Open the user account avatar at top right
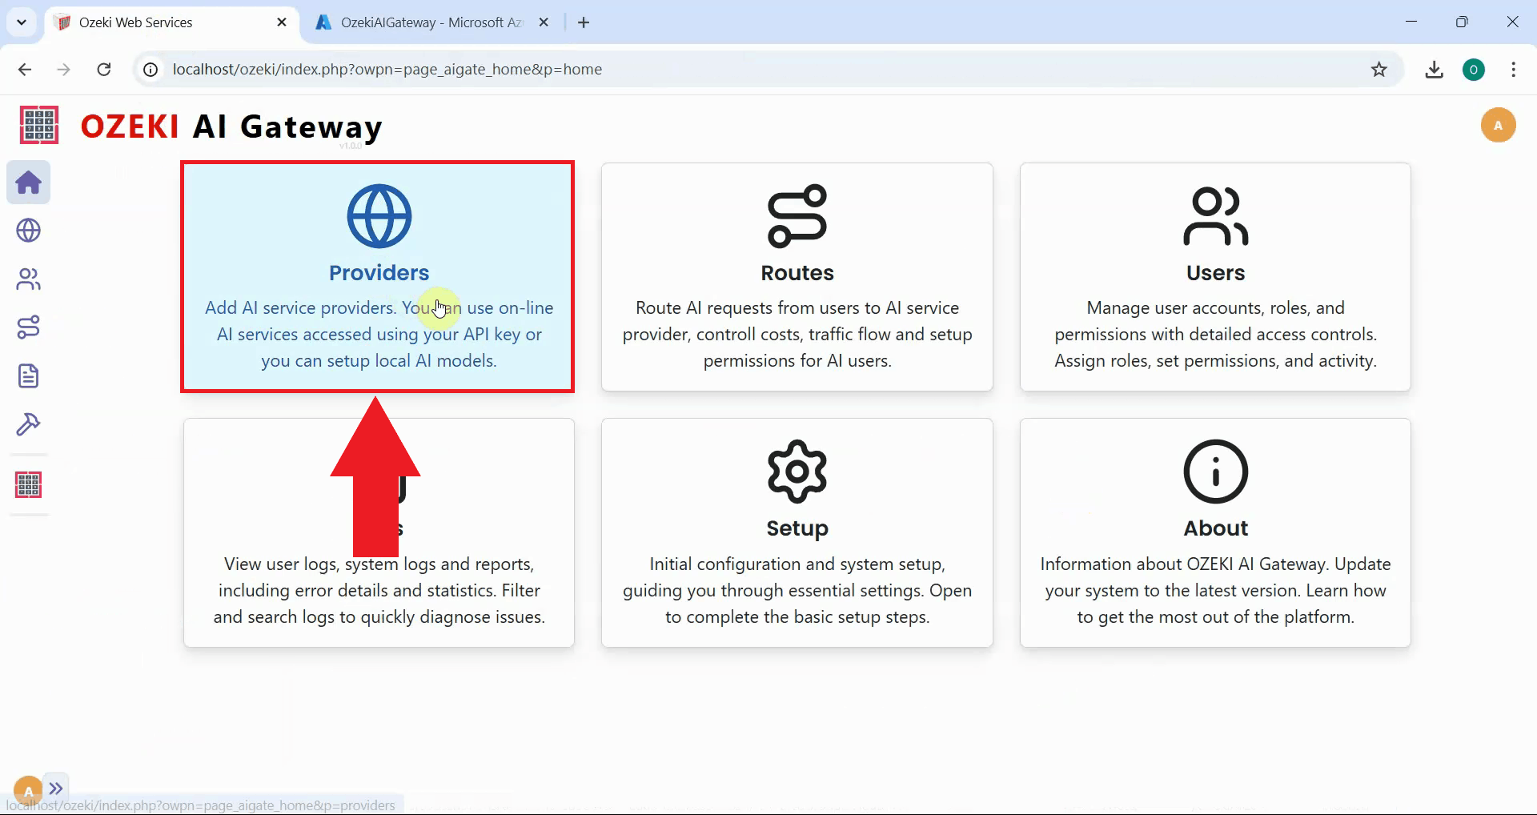Image resolution: width=1537 pixels, height=815 pixels. [1499, 125]
